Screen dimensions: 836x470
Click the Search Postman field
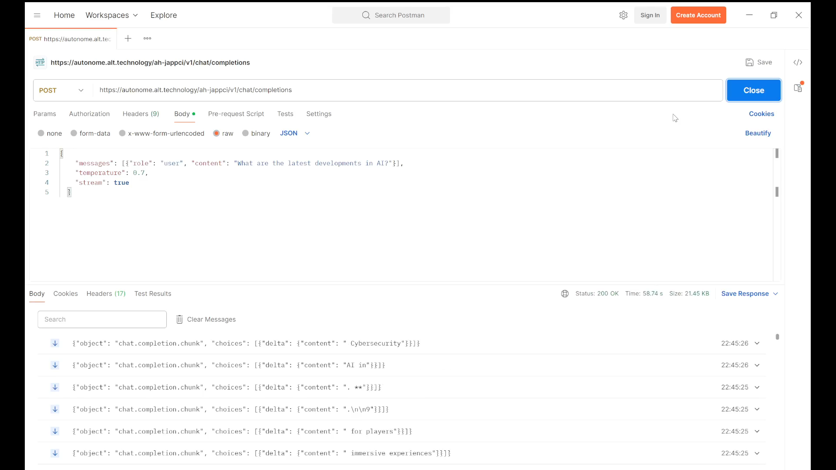391,15
